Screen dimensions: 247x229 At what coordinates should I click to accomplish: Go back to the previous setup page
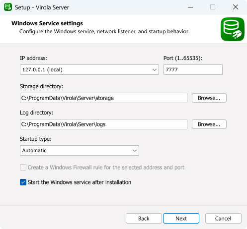(144, 219)
